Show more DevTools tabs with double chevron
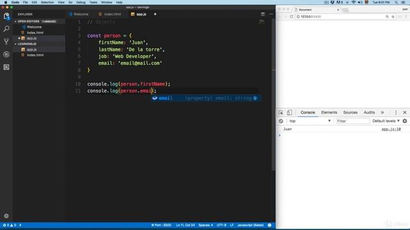410x230 pixels. coord(382,112)
